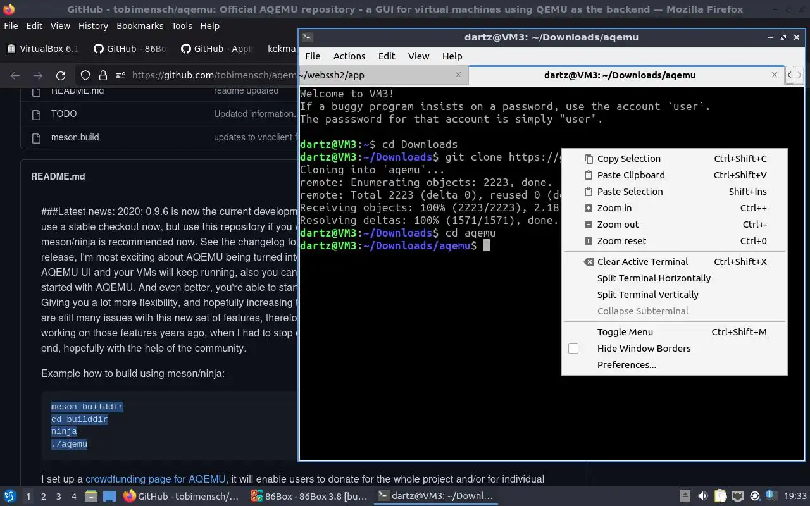This screenshot has height=506, width=810.
Task: Select Split Terminal Vertically
Action: click(675, 295)
